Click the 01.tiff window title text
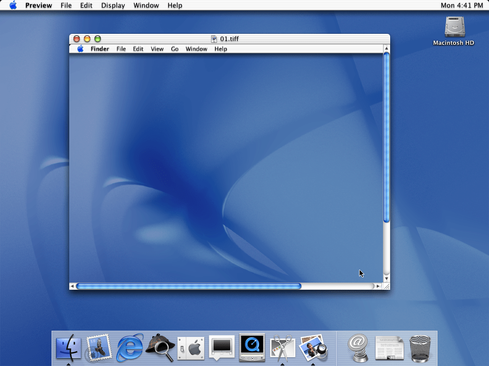This screenshot has height=366, width=489. click(229, 39)
